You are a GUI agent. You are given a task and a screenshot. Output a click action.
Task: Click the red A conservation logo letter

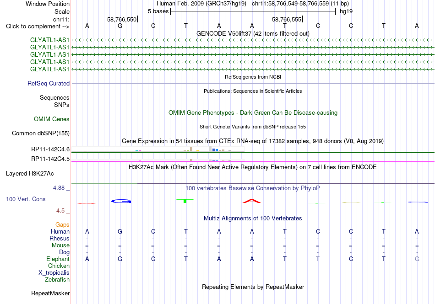(252, 201)
